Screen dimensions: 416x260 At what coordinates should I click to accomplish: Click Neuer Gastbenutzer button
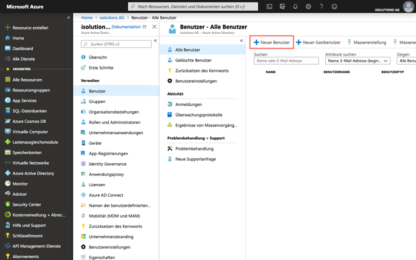[318, 42]
